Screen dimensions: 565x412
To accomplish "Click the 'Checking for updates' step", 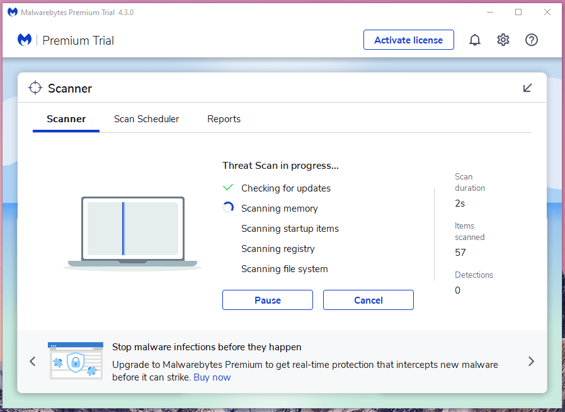I will coord(286,188).
